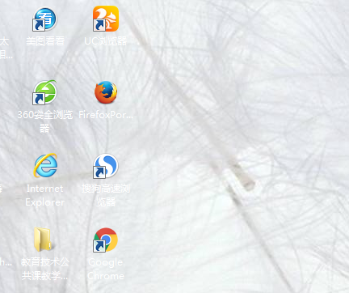Click the 'Google Chrome' text label
349x293 pixels.
(x=106, y=269)
